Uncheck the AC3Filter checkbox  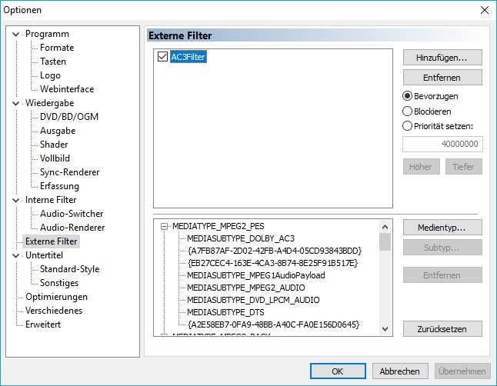click(x=162, y=57)
